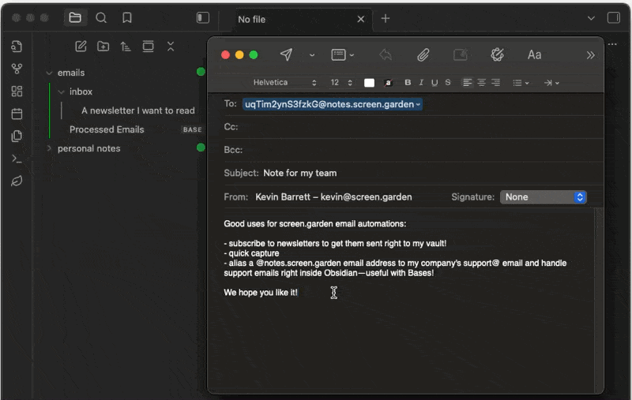
Task: Open the photo browser toolbar icon
Action: click(x=461, y=54)
